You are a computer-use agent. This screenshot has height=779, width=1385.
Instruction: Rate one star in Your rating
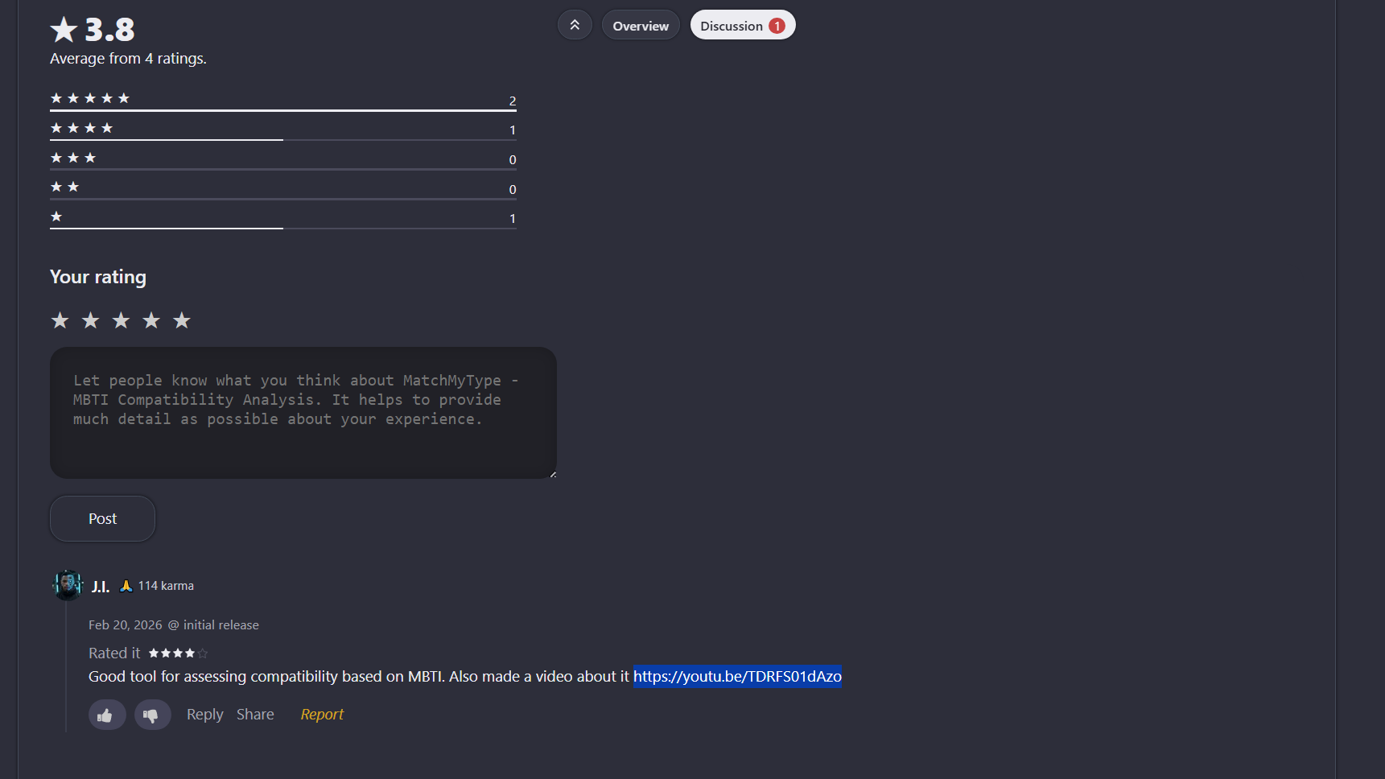click(x=60, y=320)
